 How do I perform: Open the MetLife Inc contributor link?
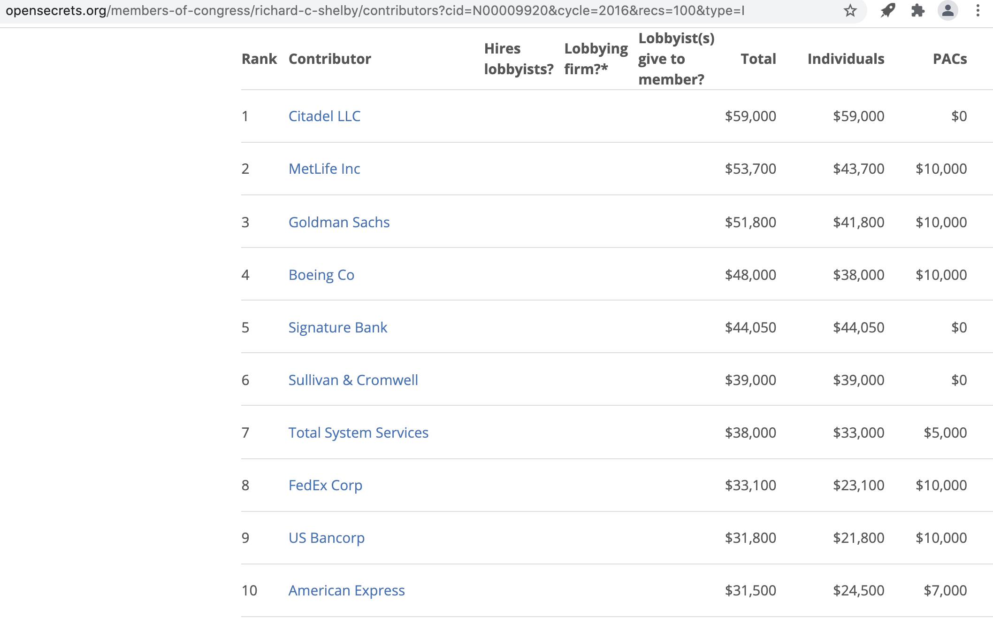pos(324,169)
